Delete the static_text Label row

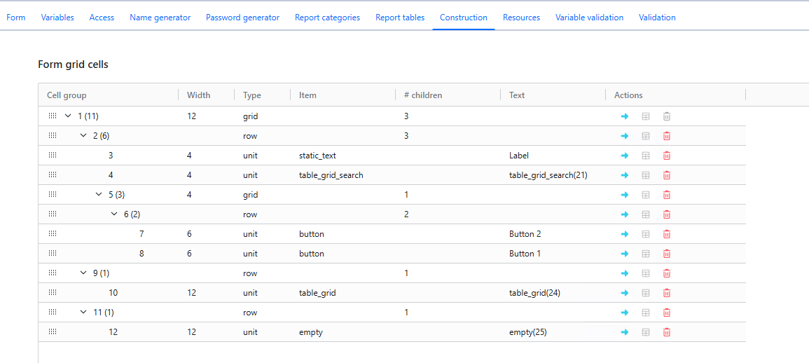(667, 156)
